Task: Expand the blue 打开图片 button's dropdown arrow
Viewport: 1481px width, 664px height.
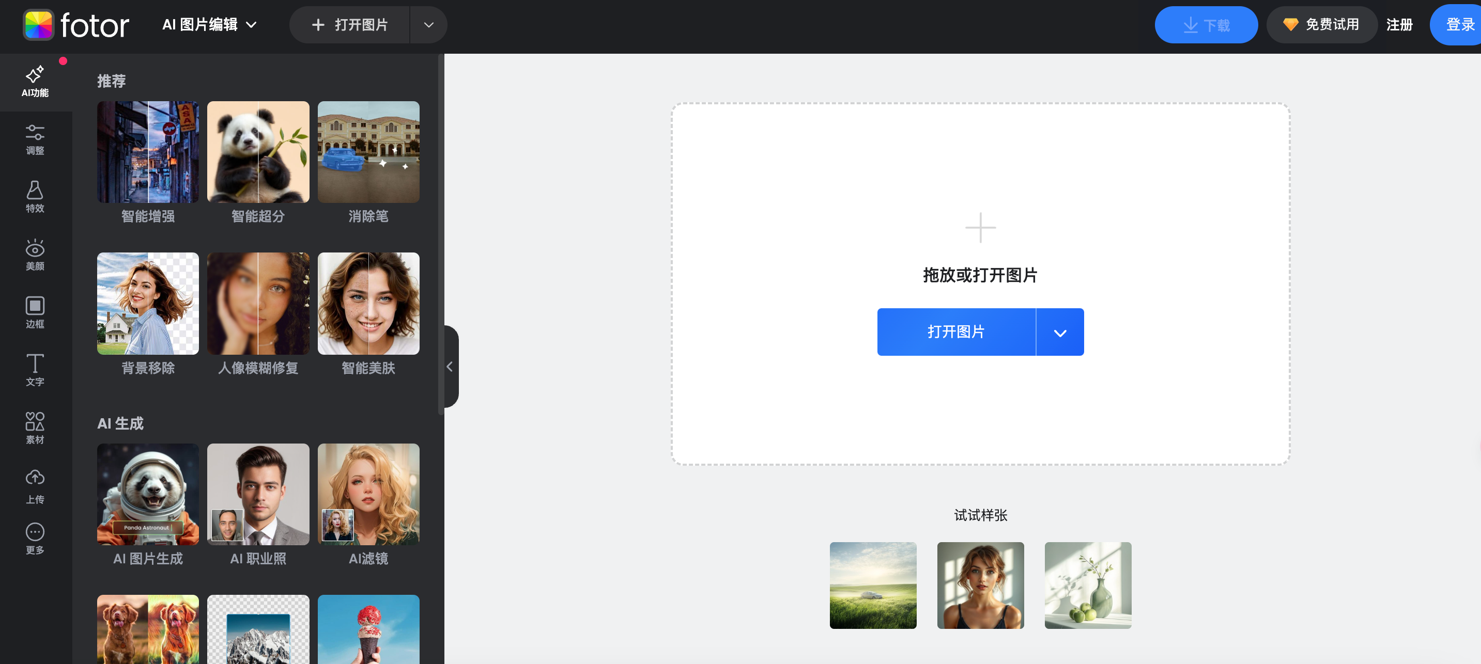Action: tap(1059, 332)
